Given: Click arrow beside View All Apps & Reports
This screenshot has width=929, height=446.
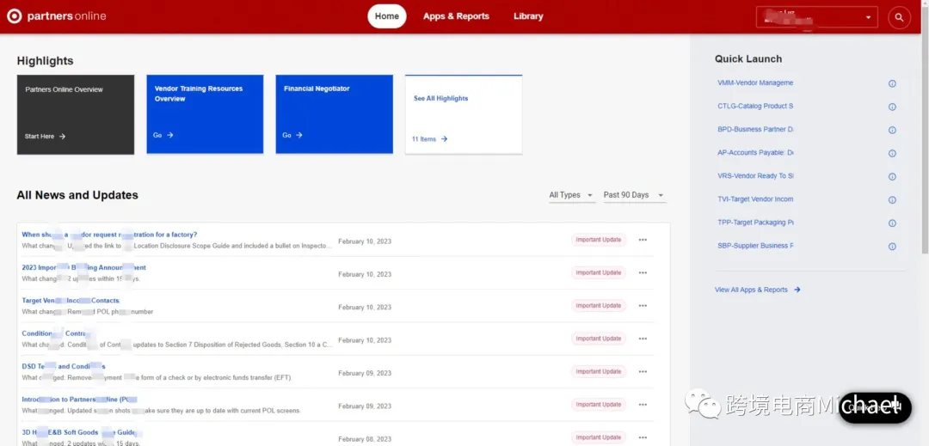Looking at the screenshot, I should click(797, 290).
